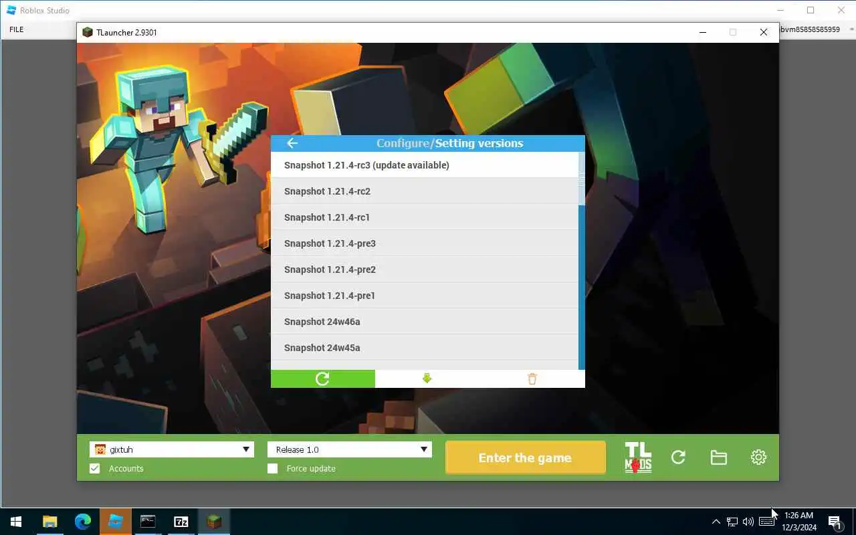The image size is (856, 535).
Task: Select Snapshot 1.21.4-pre2 in the list
Action: 425,270
